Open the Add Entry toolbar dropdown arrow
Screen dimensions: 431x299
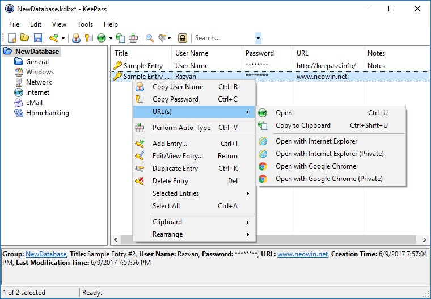[x=63, y=38]
